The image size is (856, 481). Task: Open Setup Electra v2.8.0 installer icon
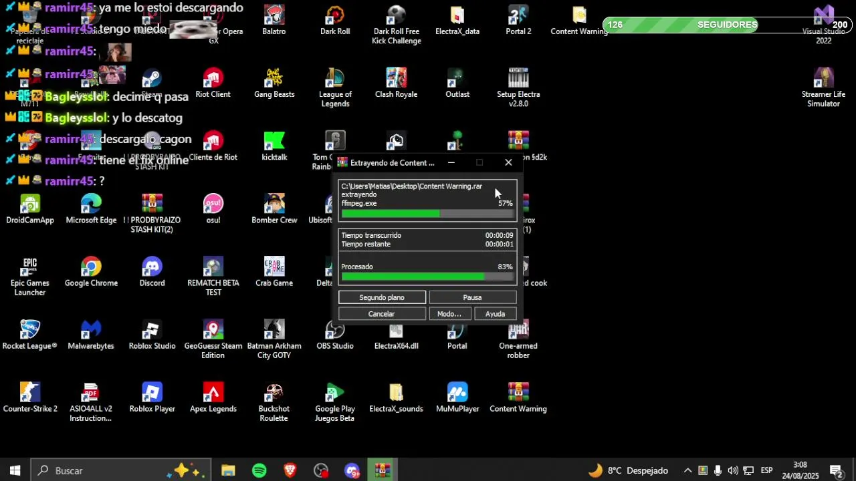(518, 88)
